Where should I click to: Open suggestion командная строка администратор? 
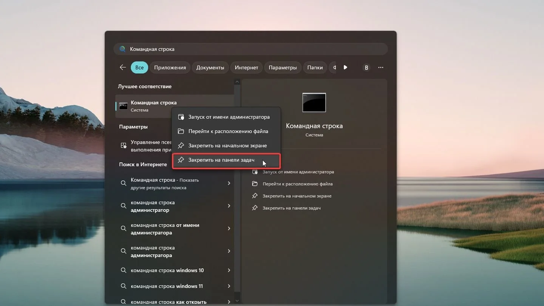[174, 206]
